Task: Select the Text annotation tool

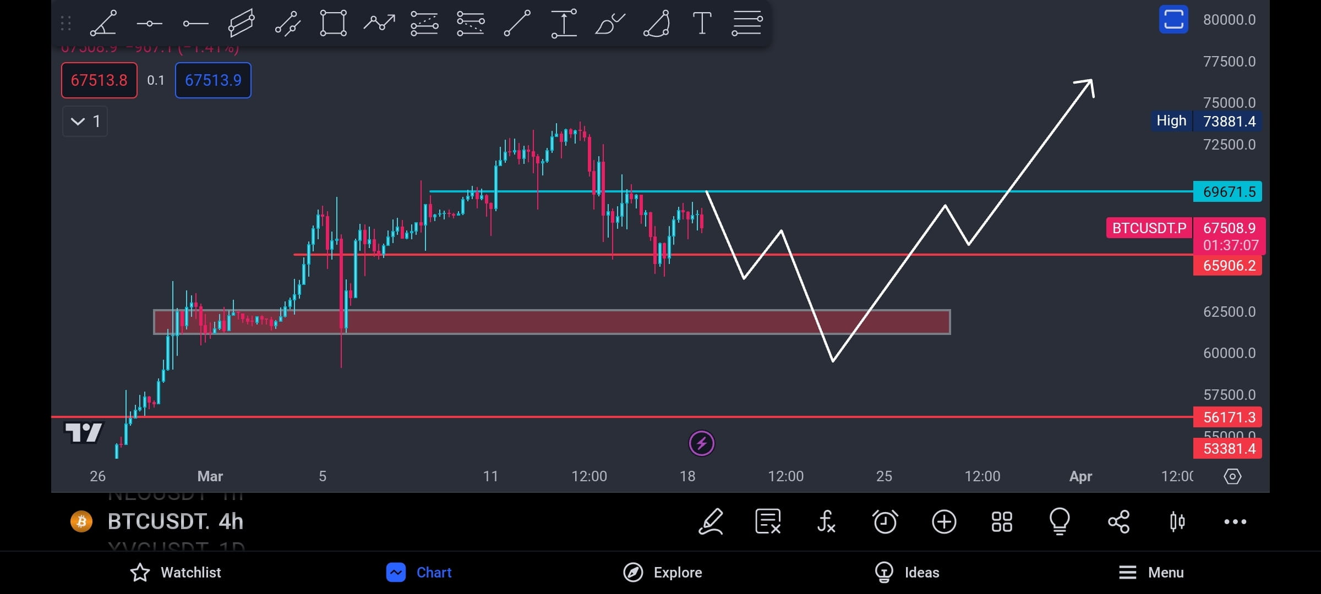Action: [x=701, y=23]
